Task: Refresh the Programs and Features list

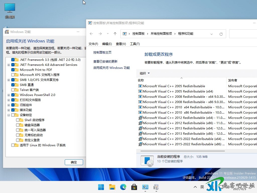Action: coord(221,34)
